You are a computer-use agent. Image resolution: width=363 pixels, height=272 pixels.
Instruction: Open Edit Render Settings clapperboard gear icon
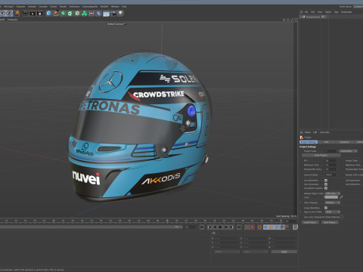point(39,14)
